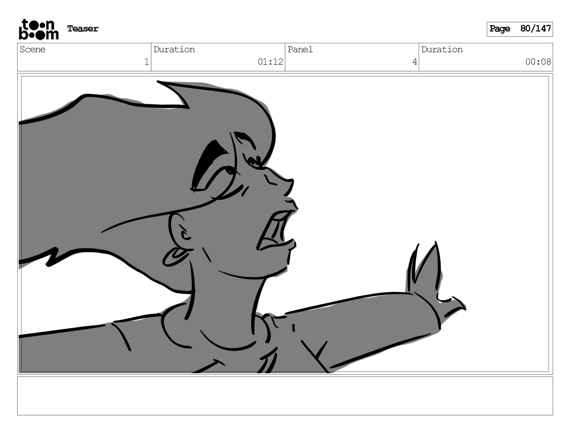Select the scene number value '1'
The image size is (571, 441).
click(x=146, y=62)
